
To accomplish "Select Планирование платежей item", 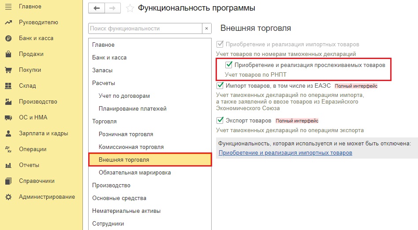I will coord(150,109).
